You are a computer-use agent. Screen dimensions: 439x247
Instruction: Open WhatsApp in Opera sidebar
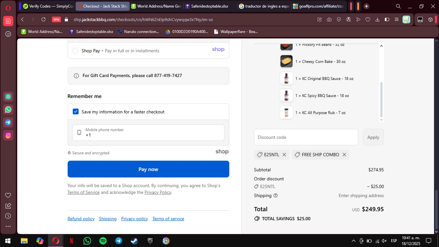point(8,110)
